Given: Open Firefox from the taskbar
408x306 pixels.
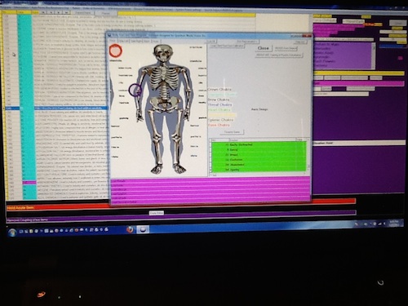Looking at the screenshot, I should [130, 229].
